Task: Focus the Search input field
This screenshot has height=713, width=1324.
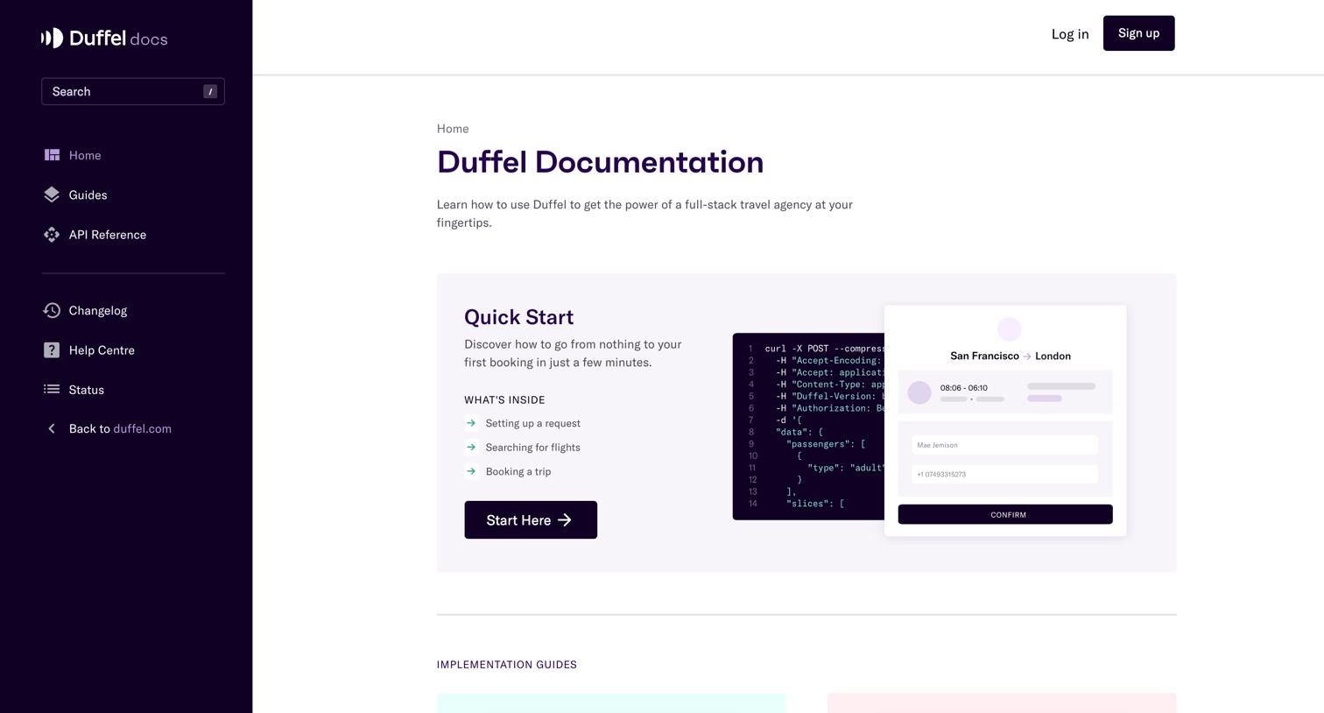Action: tap(133, 91)
